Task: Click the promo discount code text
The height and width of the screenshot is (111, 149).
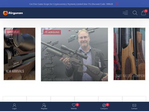Action: point(71,4)
